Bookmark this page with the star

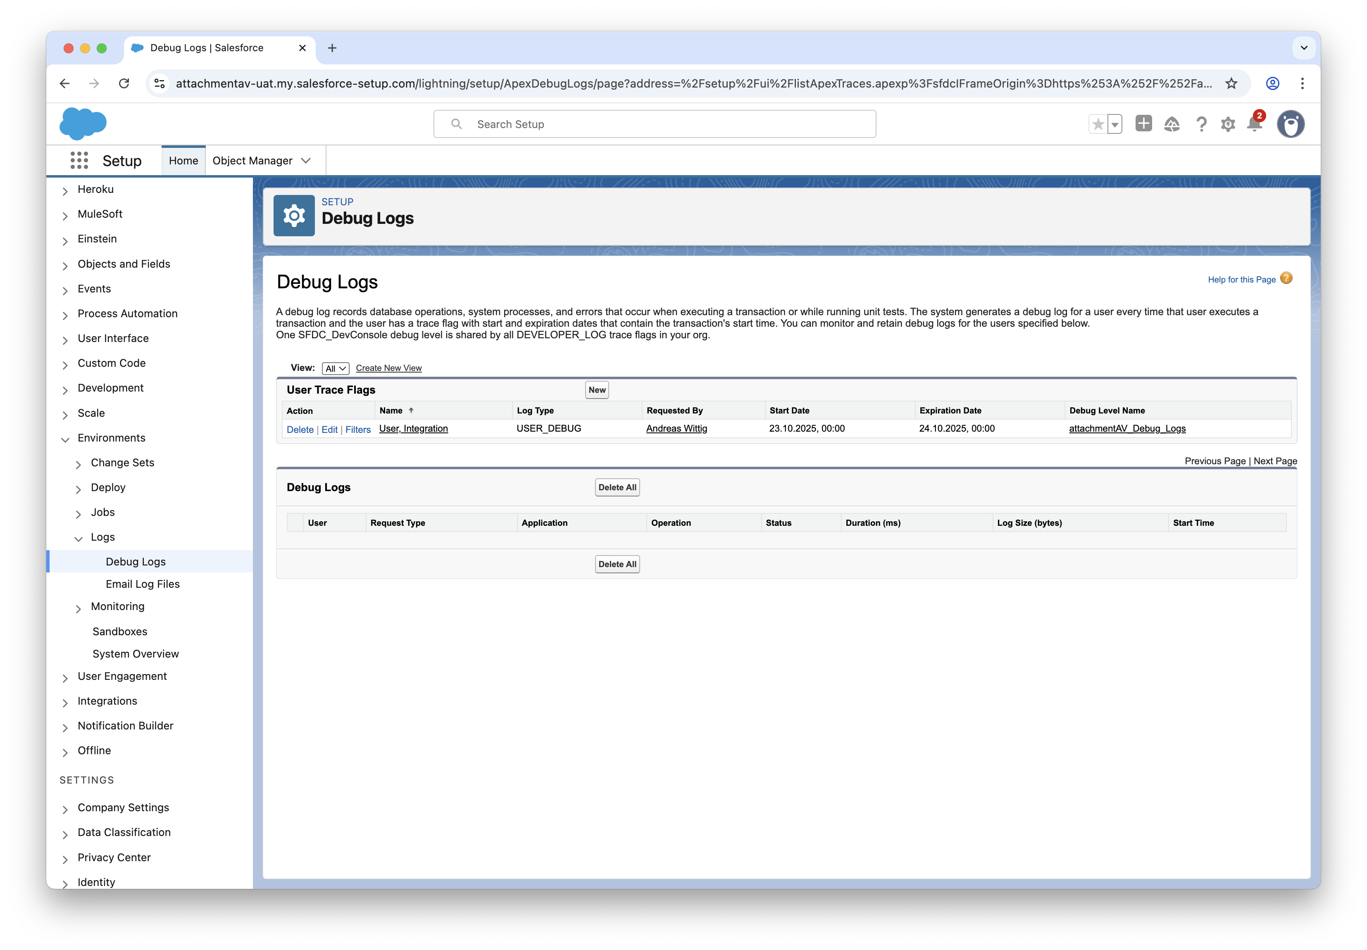pos(1231,83)
